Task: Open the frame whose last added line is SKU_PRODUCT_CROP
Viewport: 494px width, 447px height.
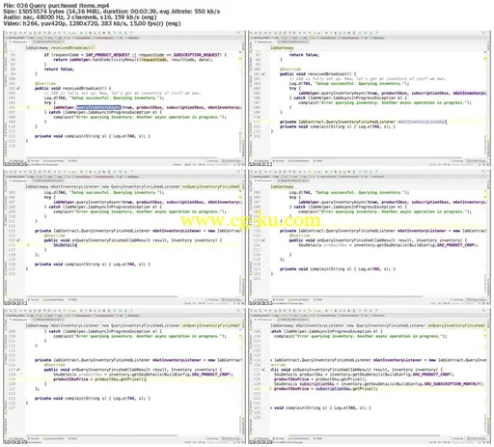Action: (370, 237)
